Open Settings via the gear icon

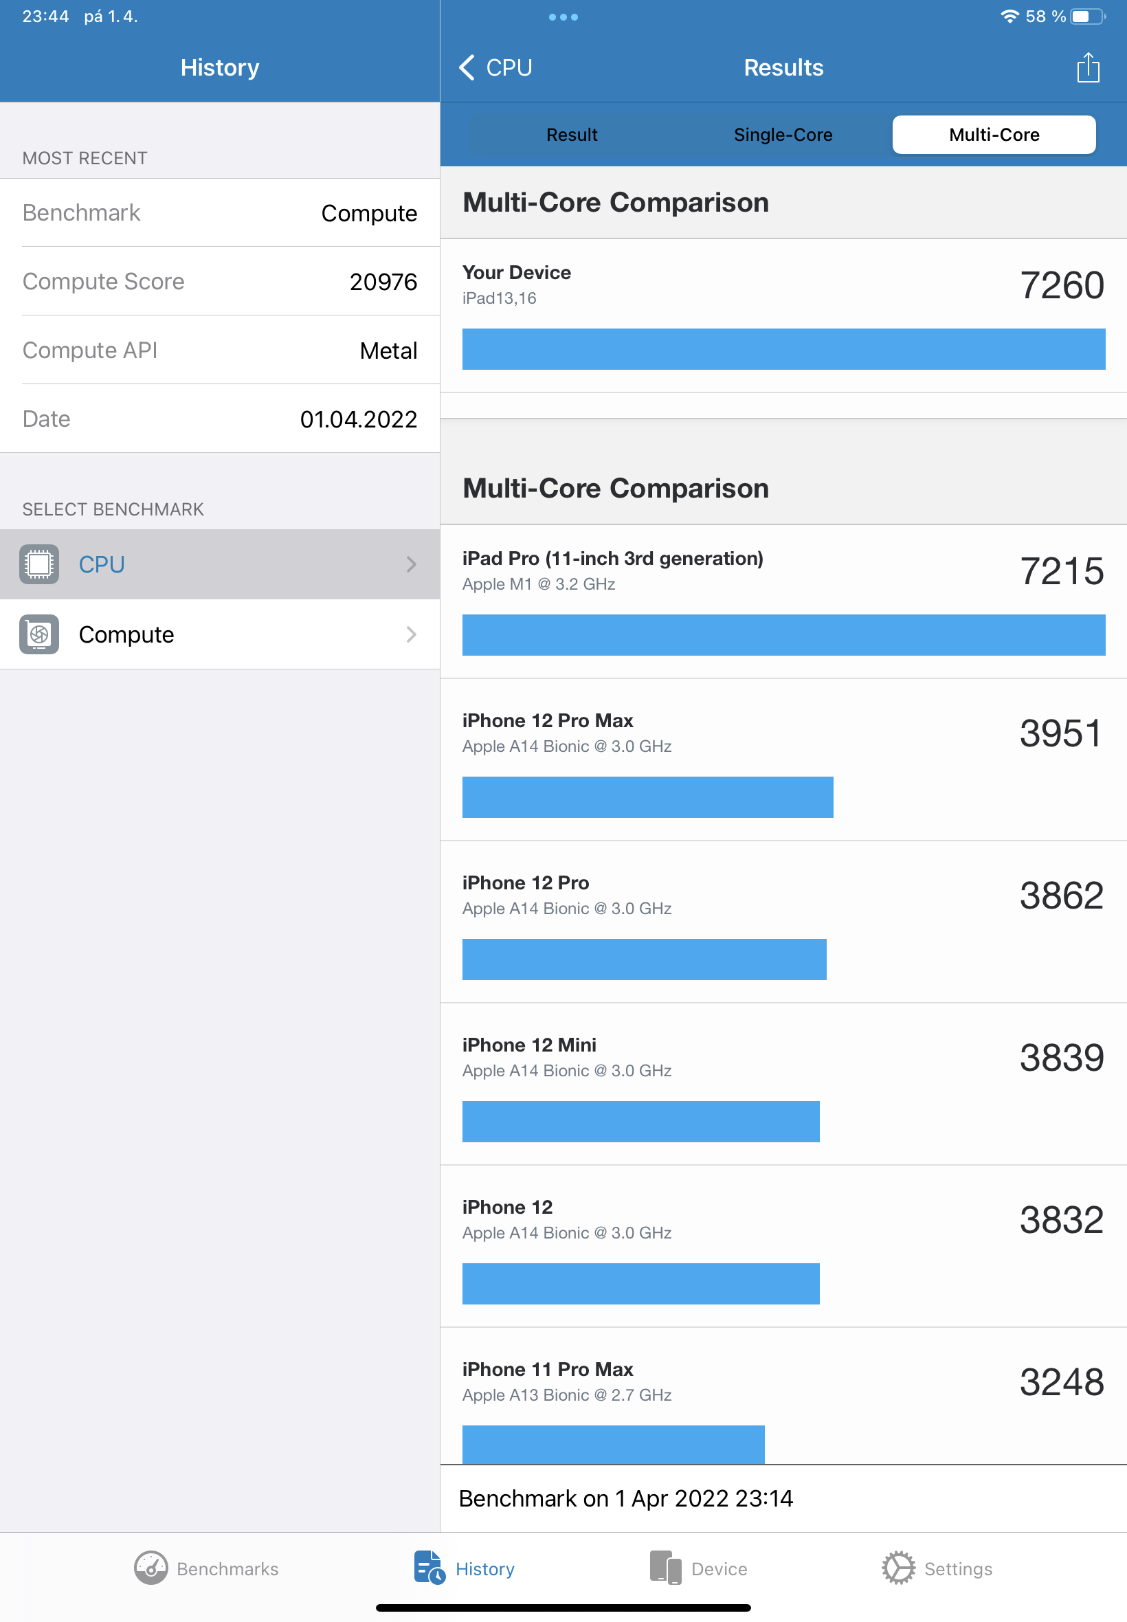(x=898, y=1568)
